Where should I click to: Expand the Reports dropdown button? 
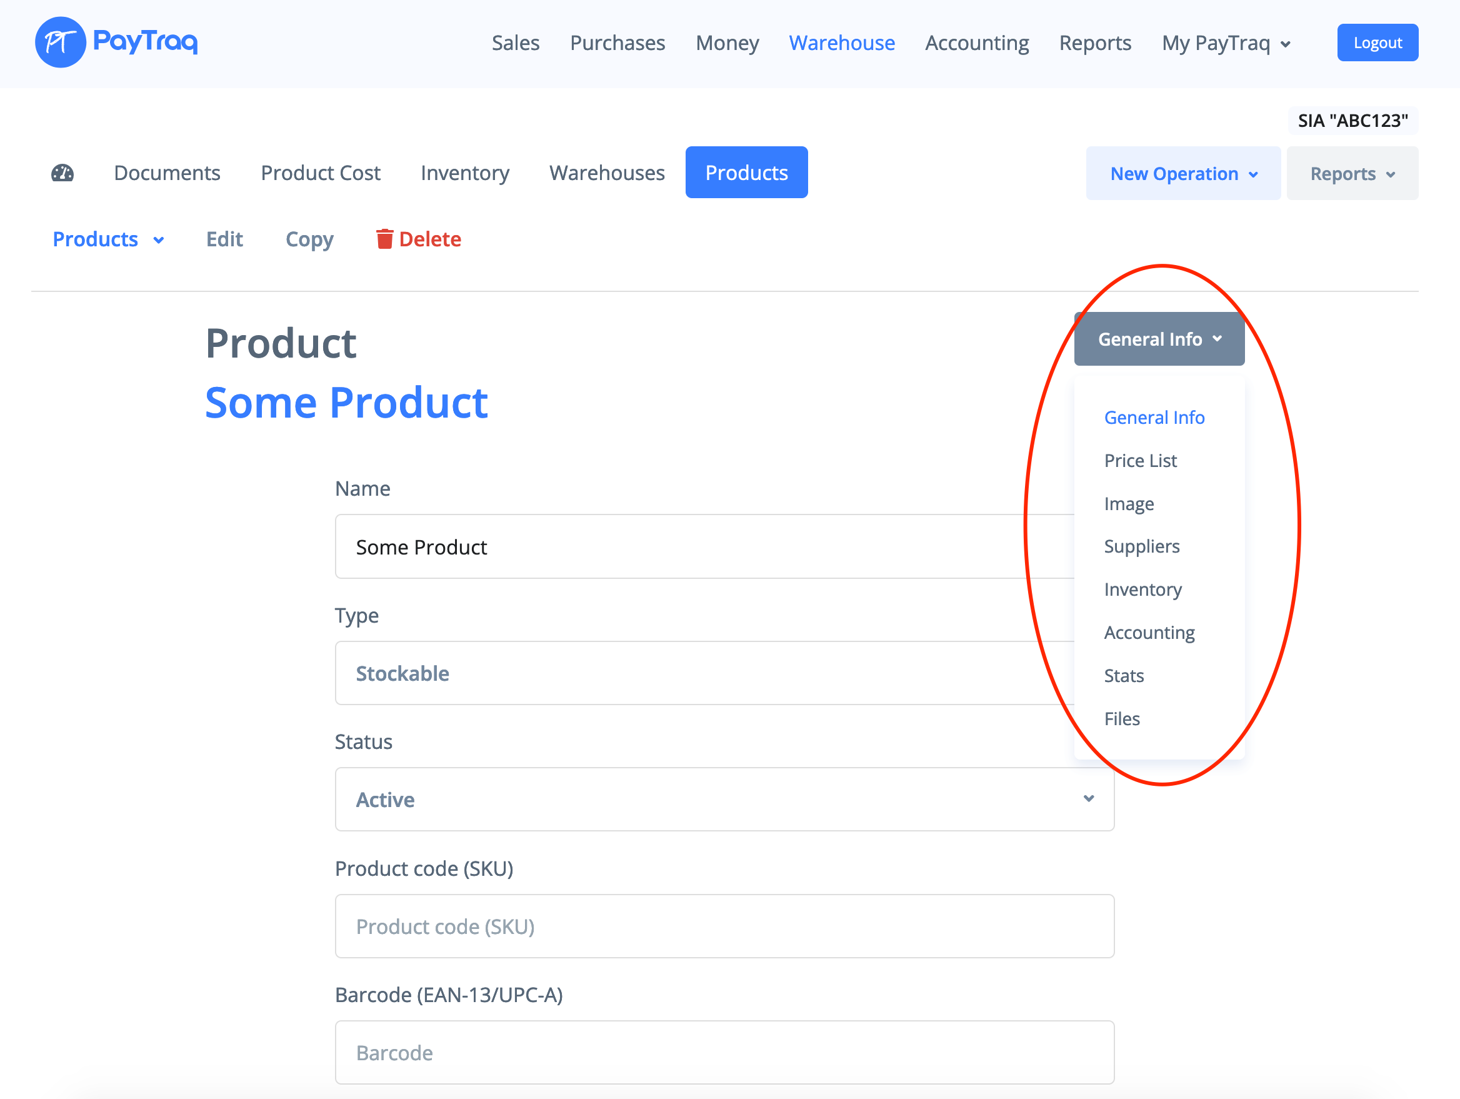1352,174
